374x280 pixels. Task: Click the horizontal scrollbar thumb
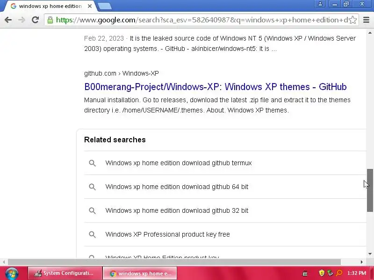[x=174, y=262]
